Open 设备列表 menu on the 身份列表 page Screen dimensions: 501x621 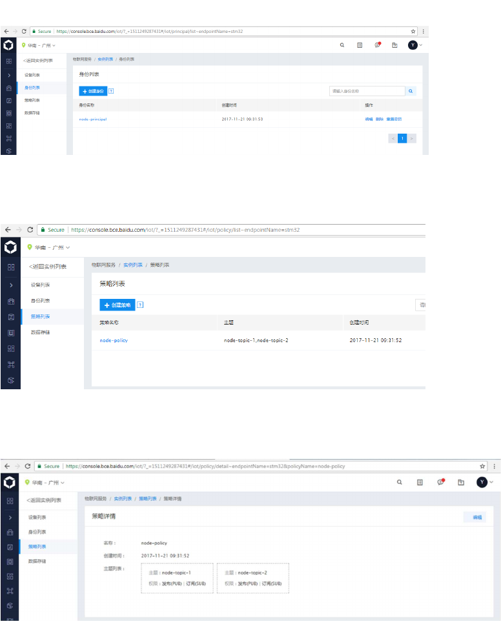click(x=32, y=76)
